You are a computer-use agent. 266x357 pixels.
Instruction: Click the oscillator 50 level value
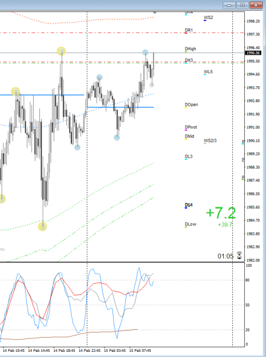247,305
